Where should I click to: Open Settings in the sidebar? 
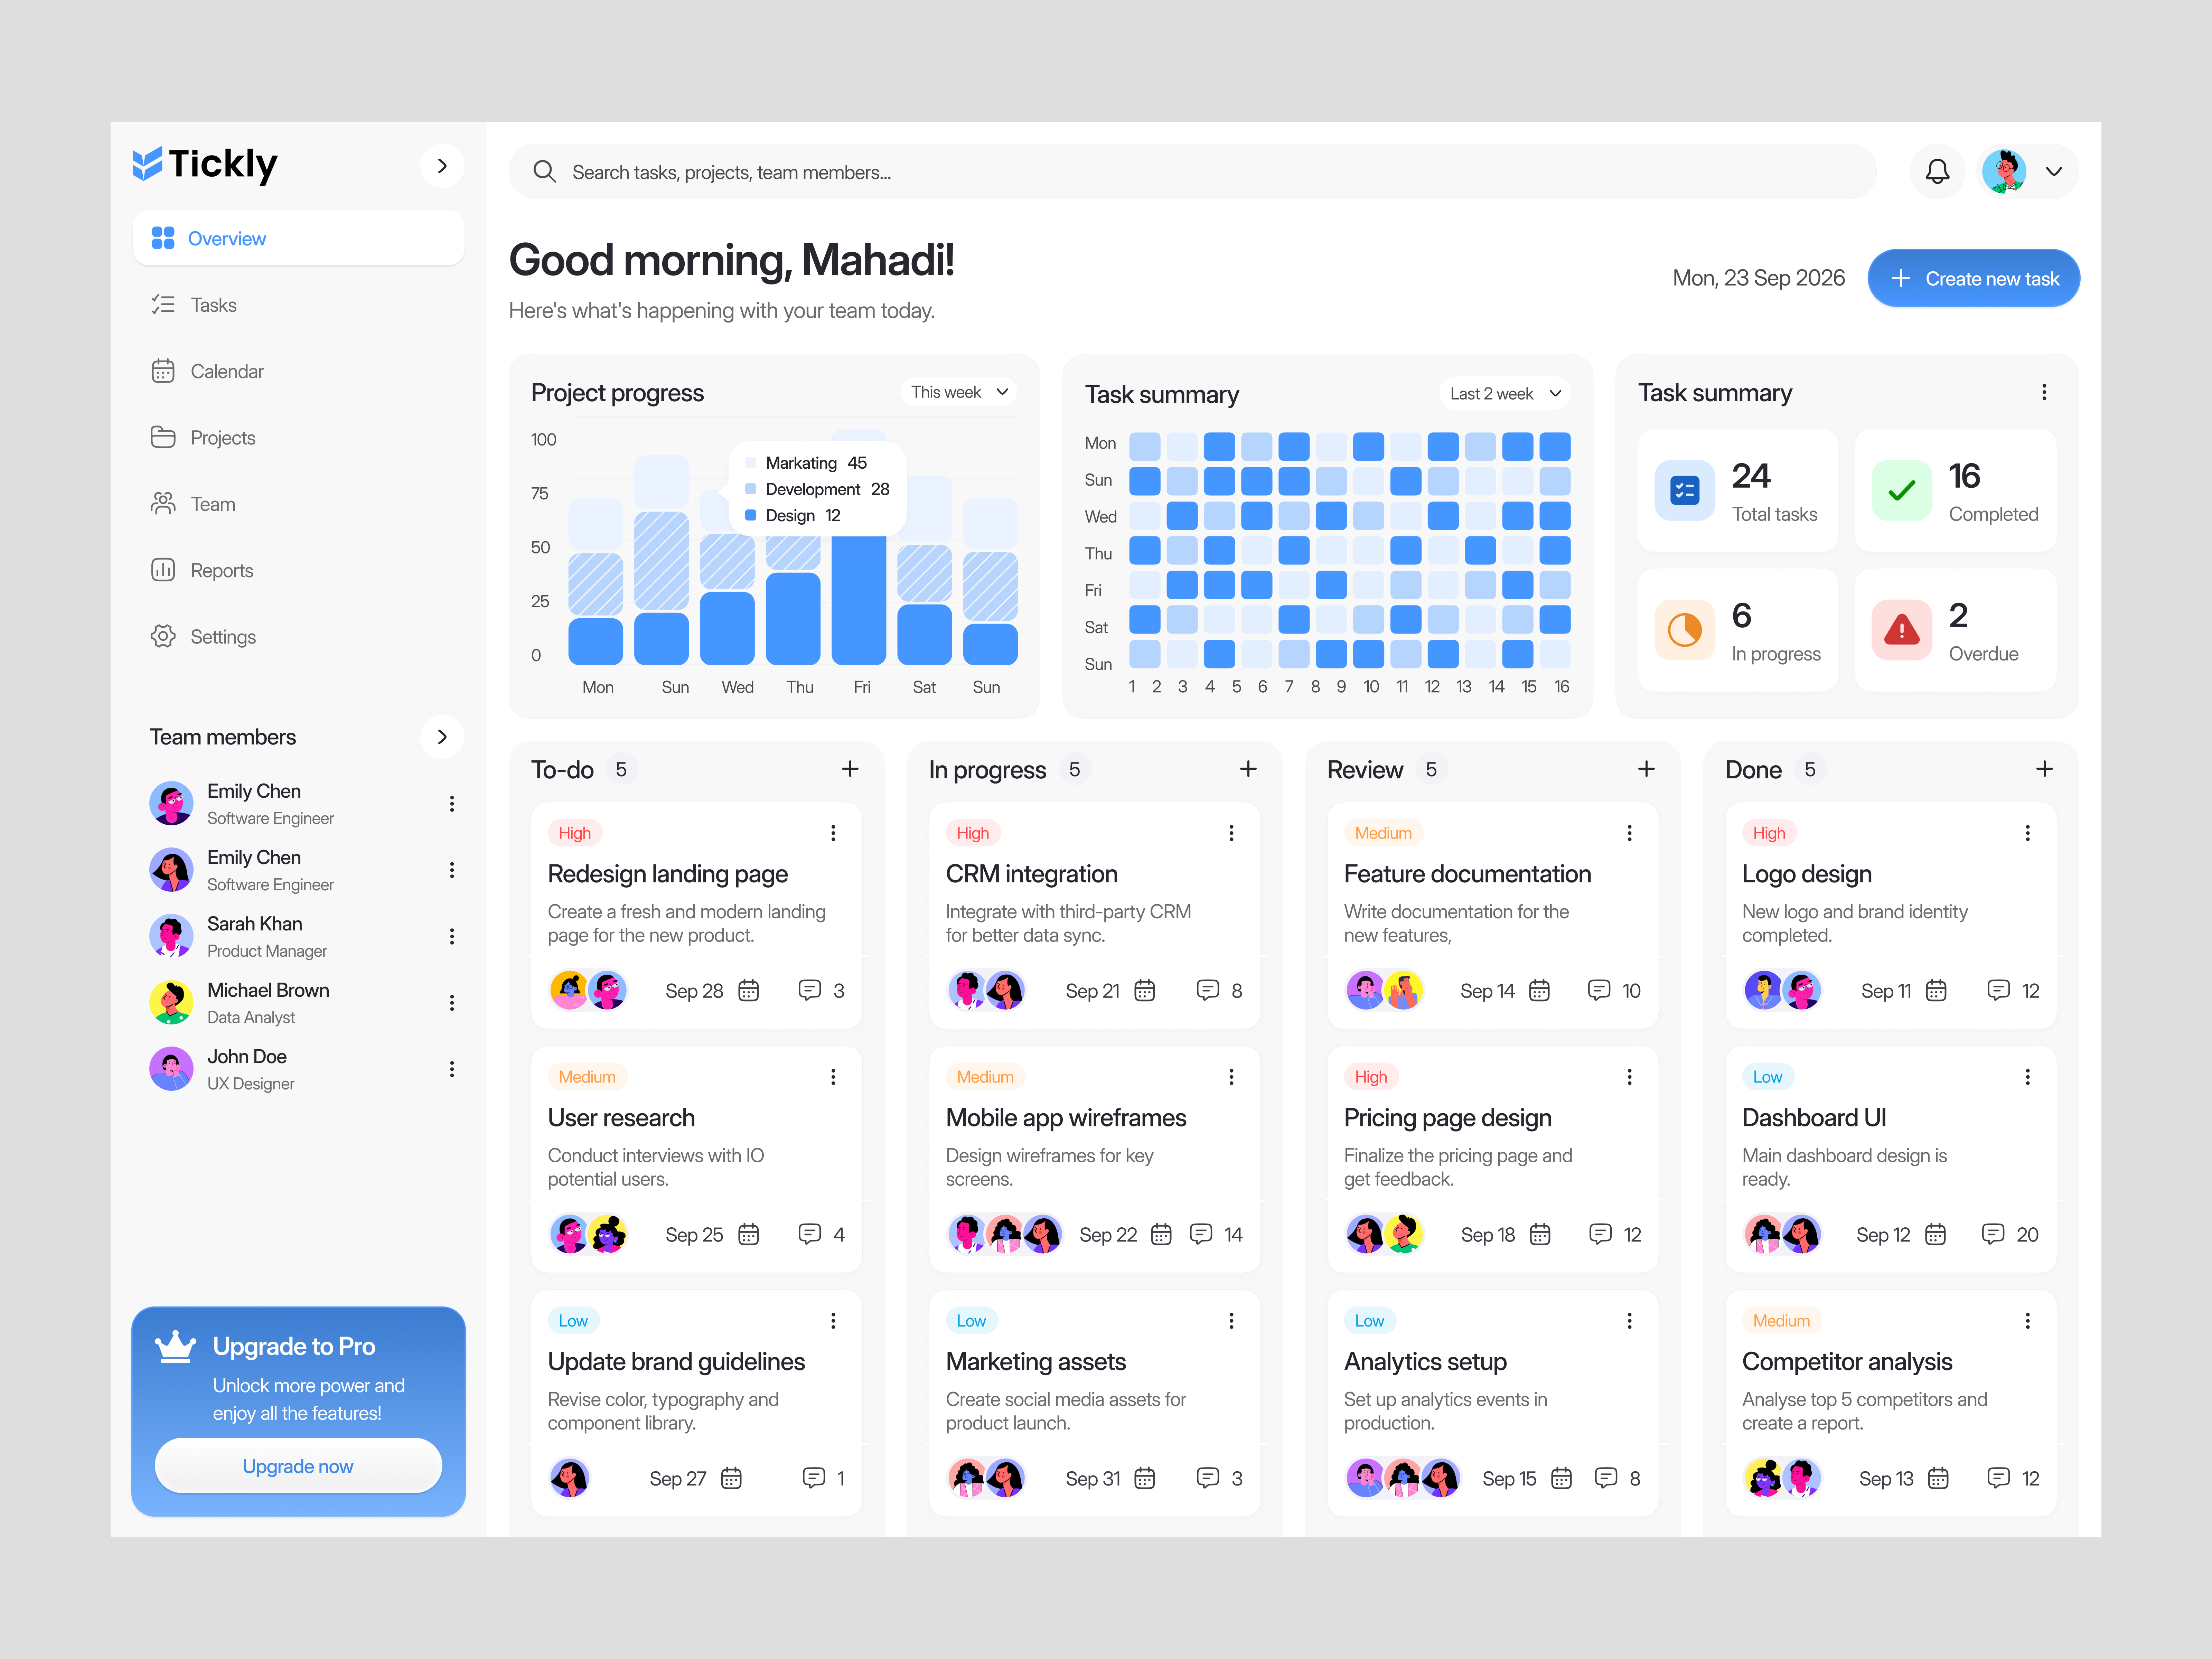click(x=298, y=637)
